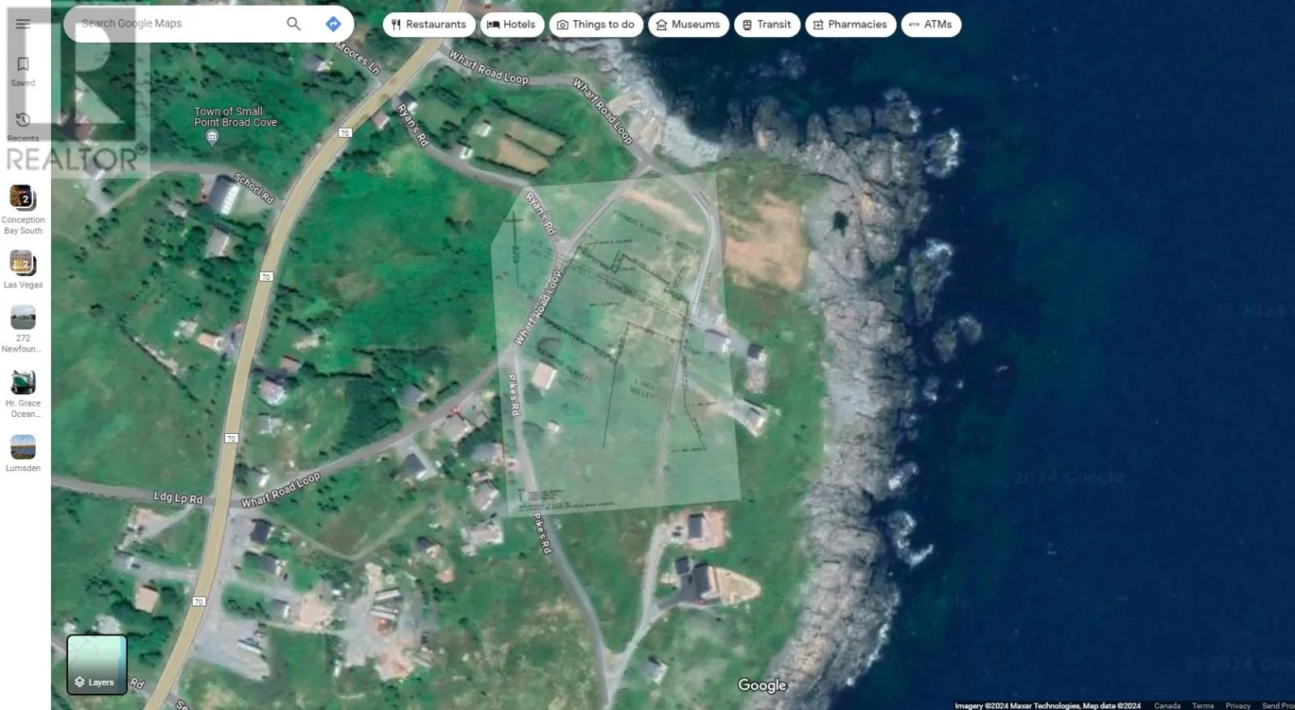Open directions with the blue arrow icon
The height and width of the screenshot is (710, 1295).
[x=333, y=24]
